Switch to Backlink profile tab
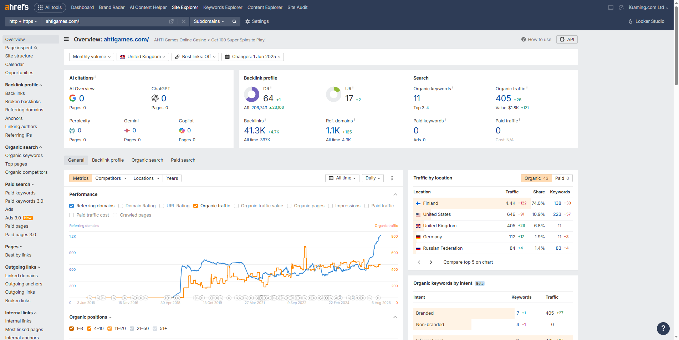 click(x=108, y=160)
